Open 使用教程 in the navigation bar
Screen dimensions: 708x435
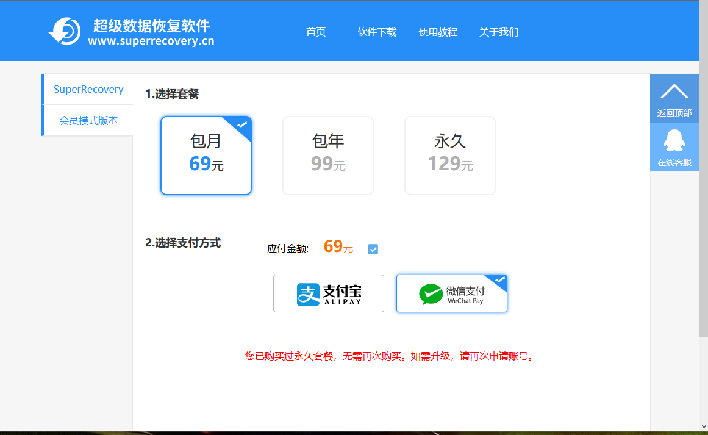437,32
